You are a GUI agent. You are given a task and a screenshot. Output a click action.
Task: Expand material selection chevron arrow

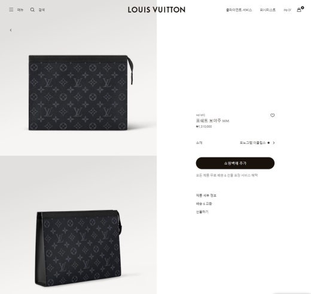point(274,143)
